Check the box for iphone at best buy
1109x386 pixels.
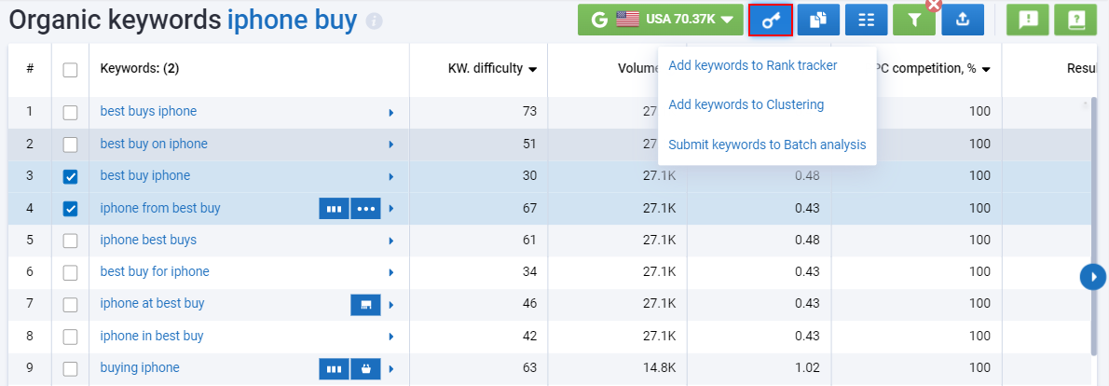pyautogui.click(x=70, y=305)
